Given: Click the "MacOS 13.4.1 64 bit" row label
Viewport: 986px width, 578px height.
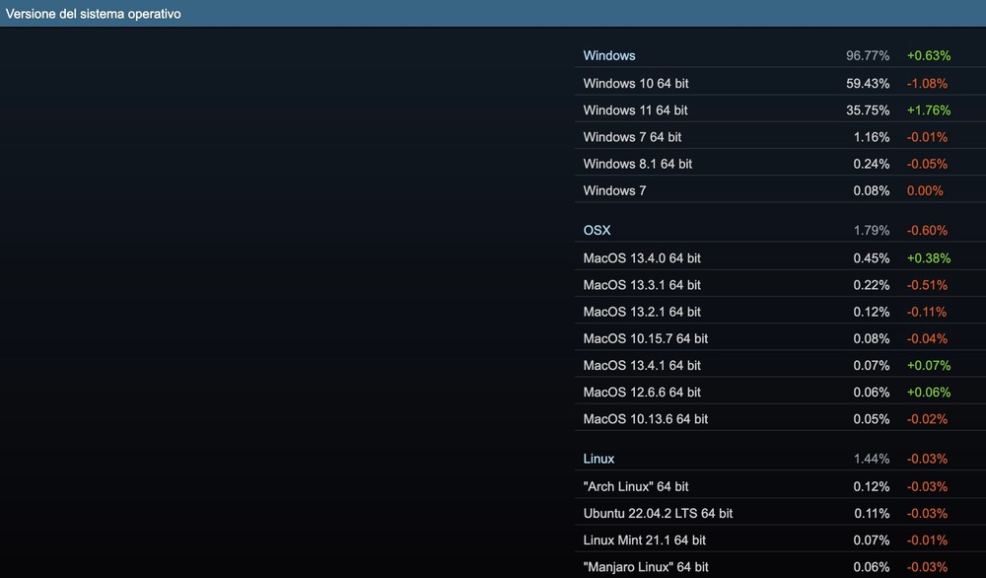Looking at the screenshot, I should click(642, 365).
